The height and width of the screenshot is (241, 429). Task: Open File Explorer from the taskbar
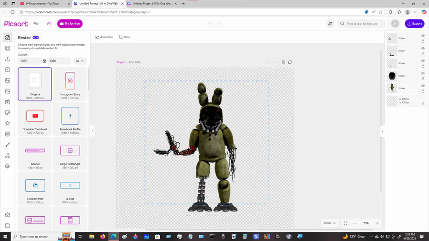(x=92, y=237)
